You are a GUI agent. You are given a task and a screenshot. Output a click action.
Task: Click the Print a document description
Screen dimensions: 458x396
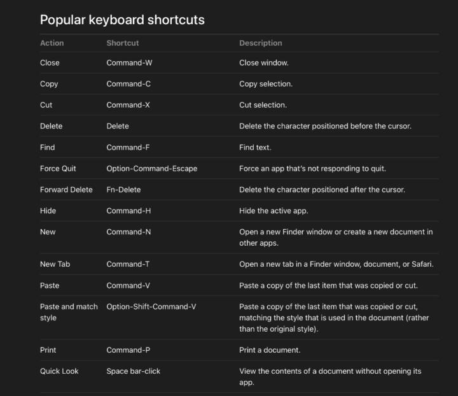click(x=270, y=350)
